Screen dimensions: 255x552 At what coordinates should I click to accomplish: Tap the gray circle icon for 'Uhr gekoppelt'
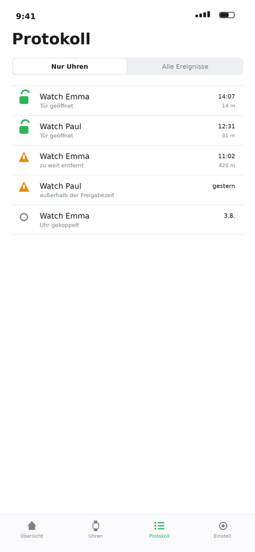(x=24, y=217)
